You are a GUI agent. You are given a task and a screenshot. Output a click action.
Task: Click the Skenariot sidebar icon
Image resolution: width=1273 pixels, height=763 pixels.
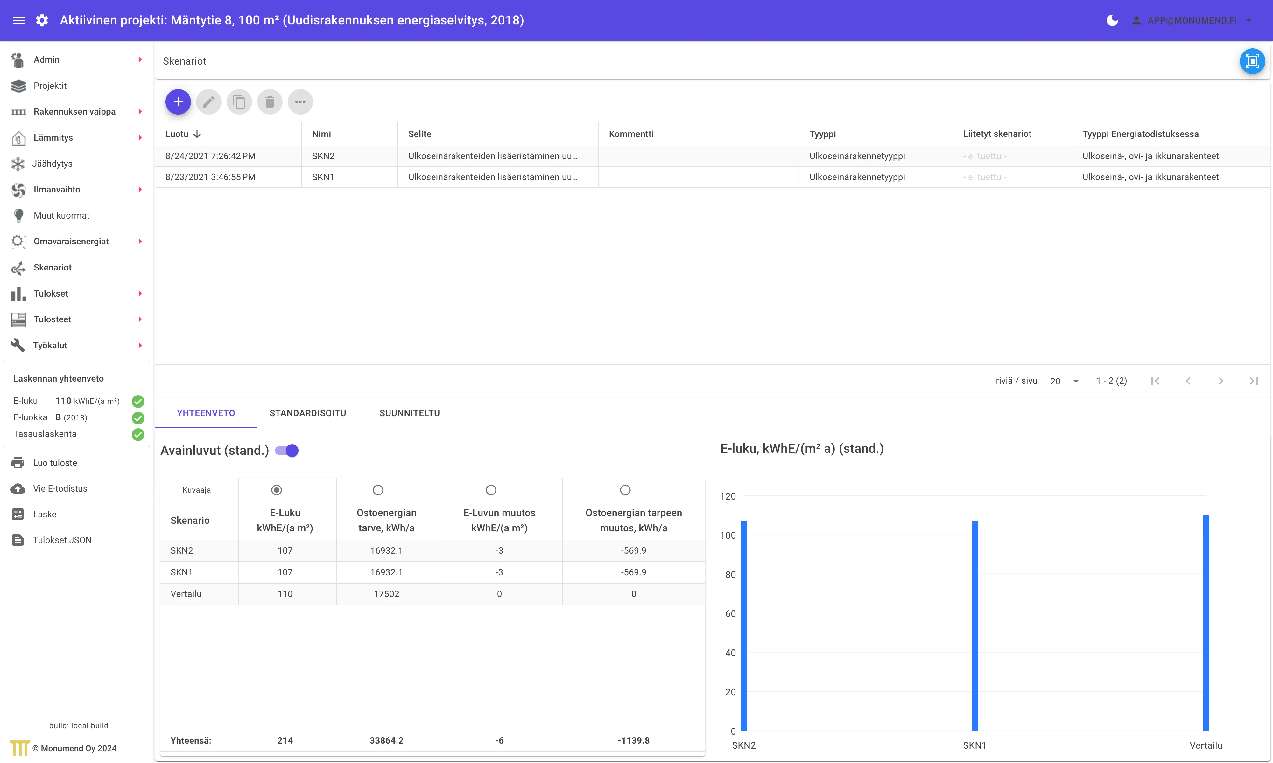[18, 267]
